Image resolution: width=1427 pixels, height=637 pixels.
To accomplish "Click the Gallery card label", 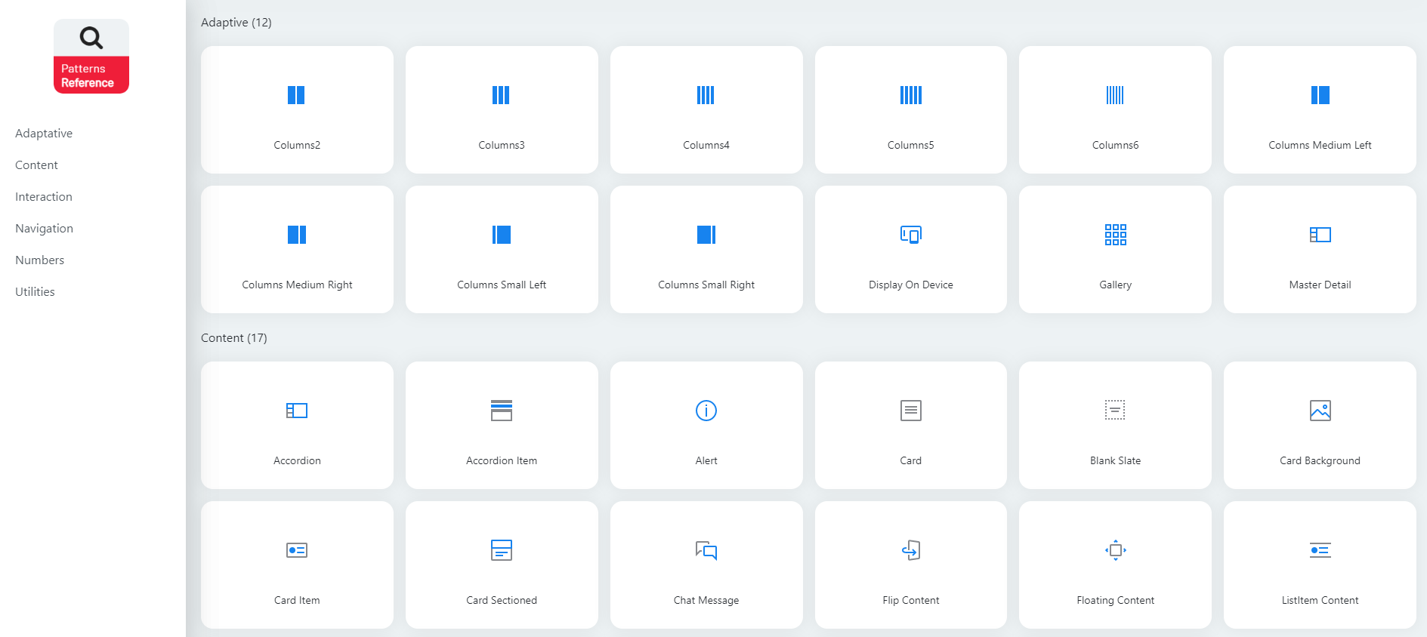I will tap(1116, 285).
